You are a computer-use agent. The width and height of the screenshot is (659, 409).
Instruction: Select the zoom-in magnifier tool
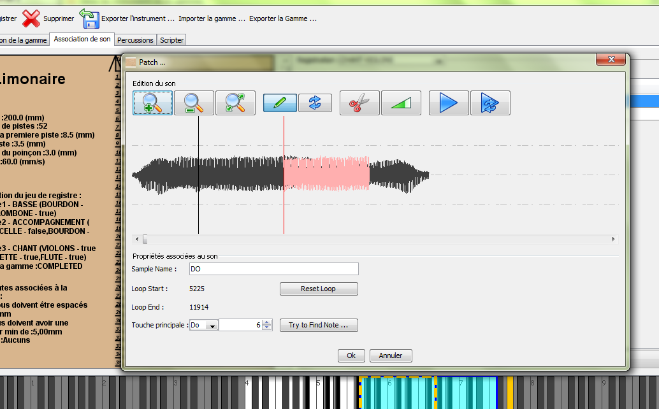pos(153,102)
